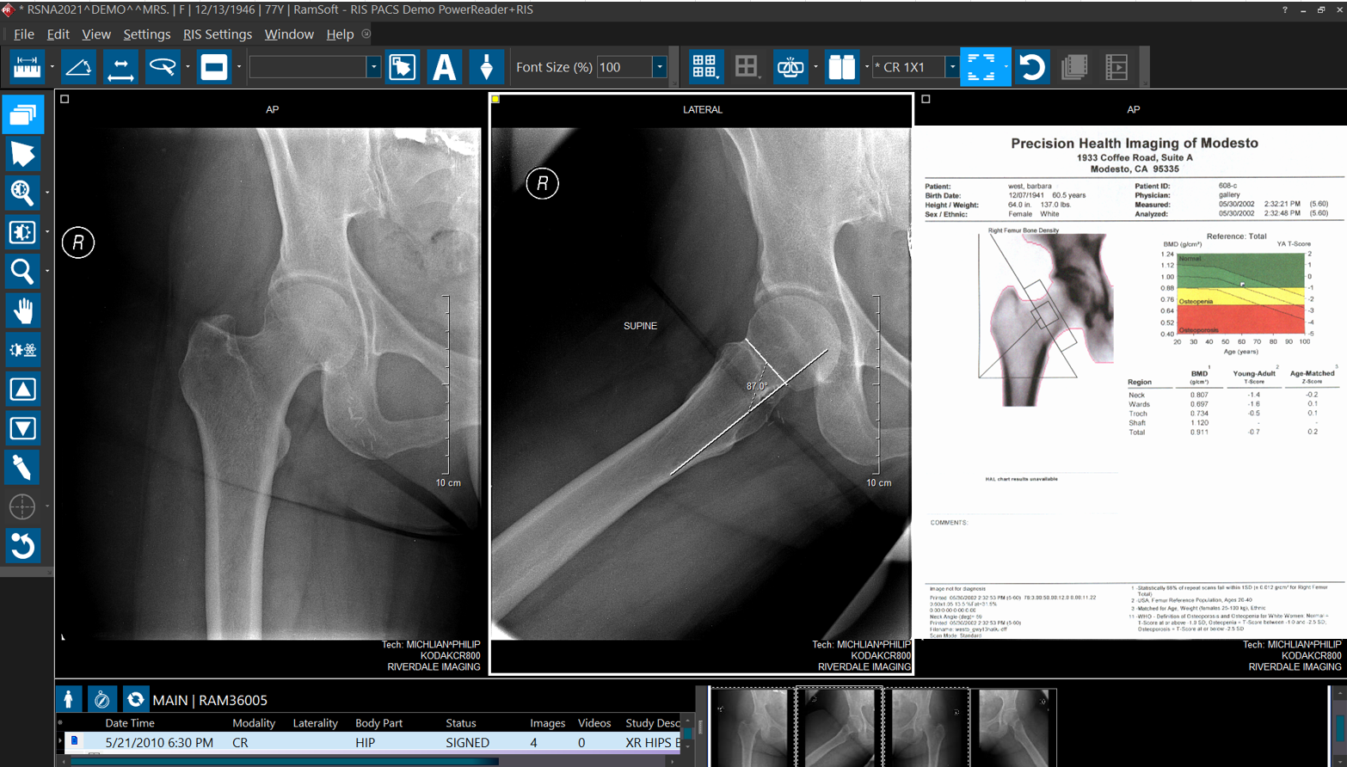Click the refresh study list icon
The image size is (1347, 767).
[135, 699]
